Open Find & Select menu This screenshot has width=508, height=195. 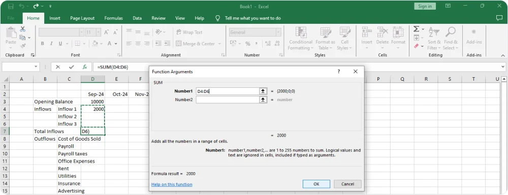(451, 39)
